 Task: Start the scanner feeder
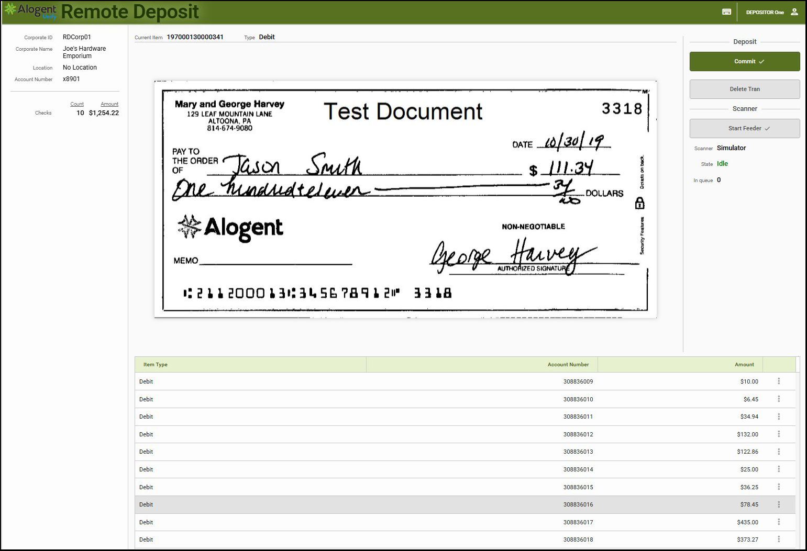[x=744, y=128]
